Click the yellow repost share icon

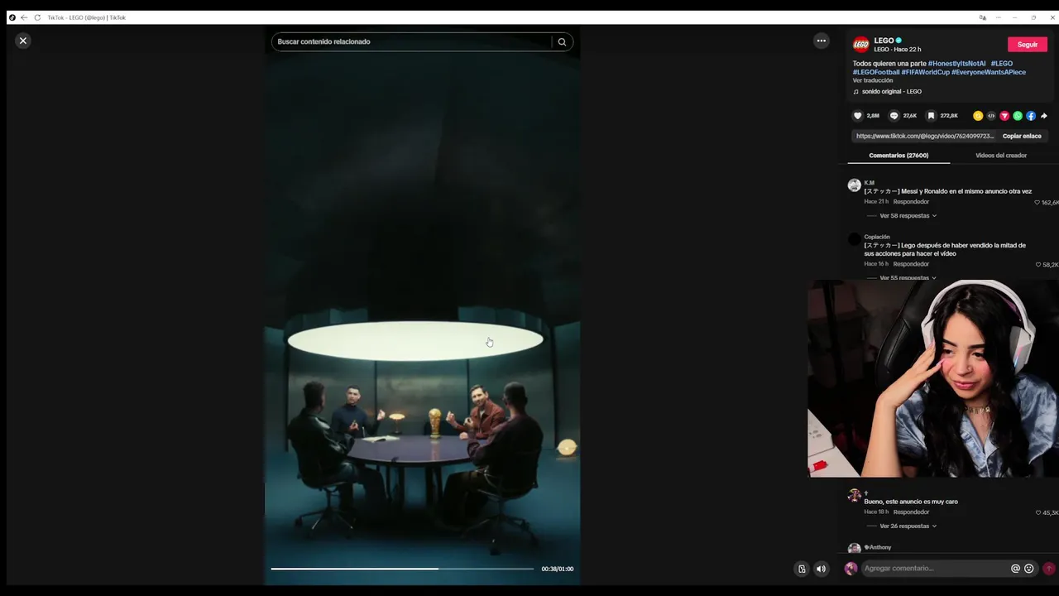[978, 116]
